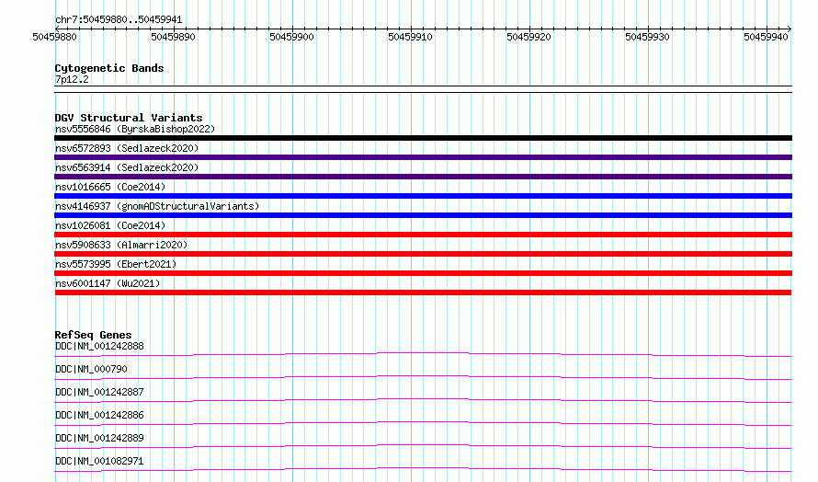
Task: Click ruler position 50459940
Action: coord(766,37)
